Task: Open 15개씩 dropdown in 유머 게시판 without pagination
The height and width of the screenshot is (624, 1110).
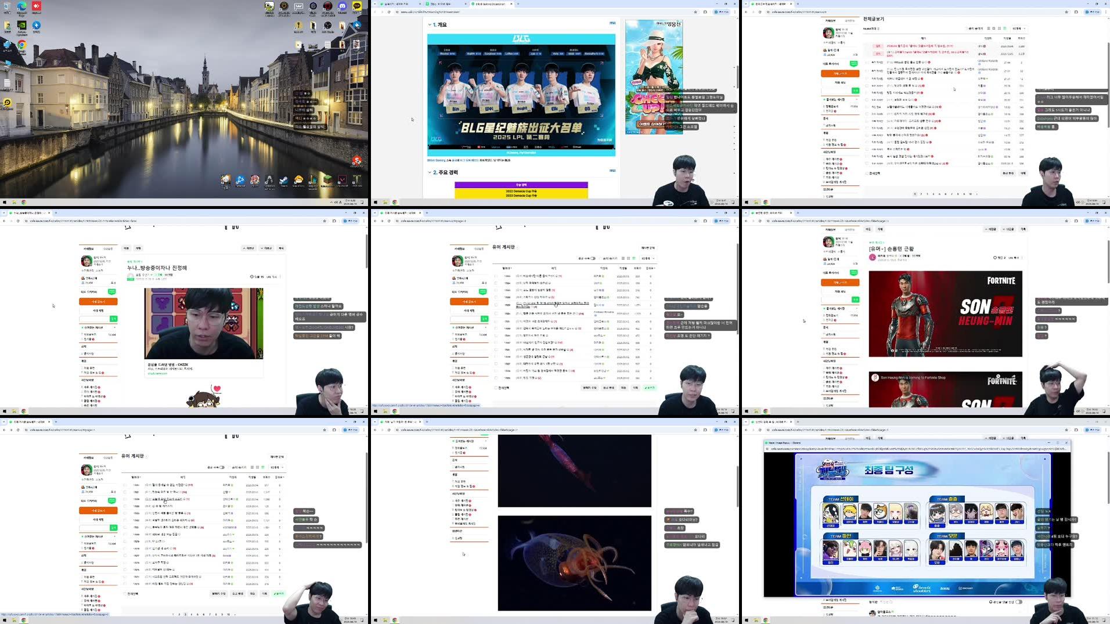Action: pyautogui.click(x=647, y=258)
